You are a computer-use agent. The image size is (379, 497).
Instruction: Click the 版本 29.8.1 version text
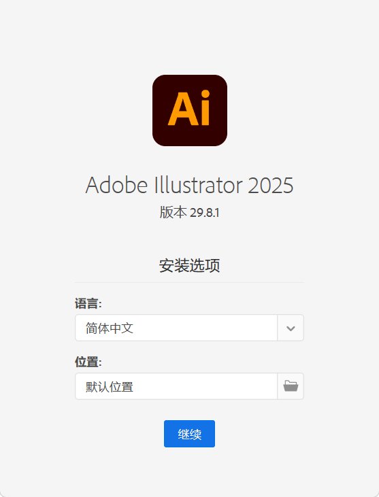(x=189, y=212)
